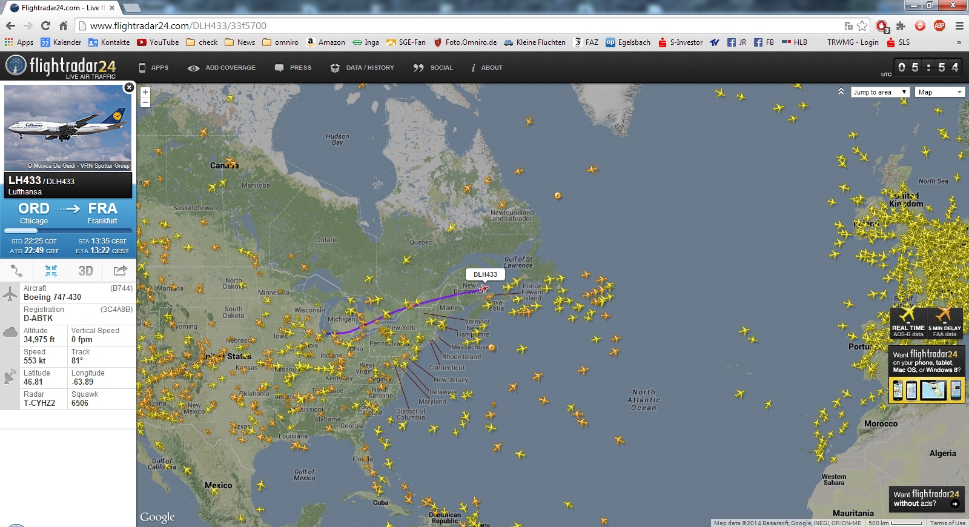Image resolution: width=969 pixels, height=527 pixels.
Task: Click the translate page icon
Action: coord(848,26)
